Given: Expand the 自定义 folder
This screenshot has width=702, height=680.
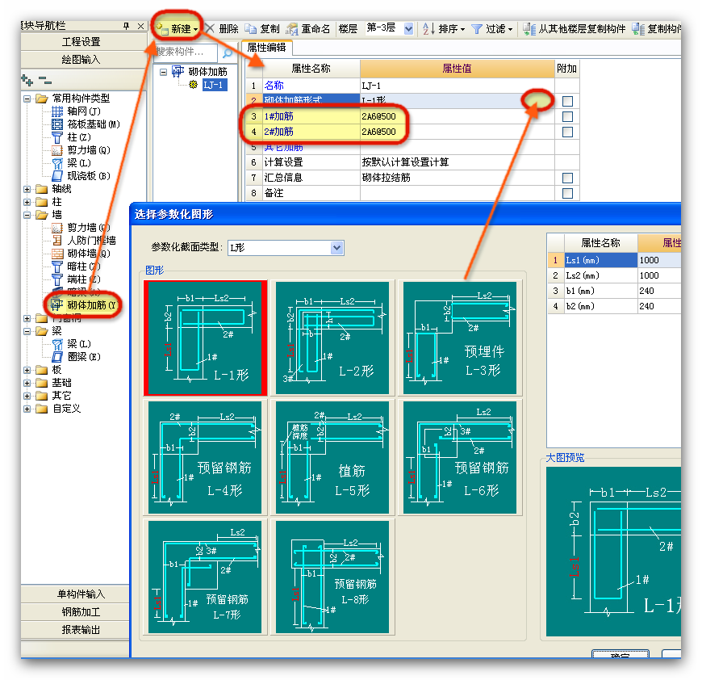Looking at the screenshot, I should click(x=27, y=409).
